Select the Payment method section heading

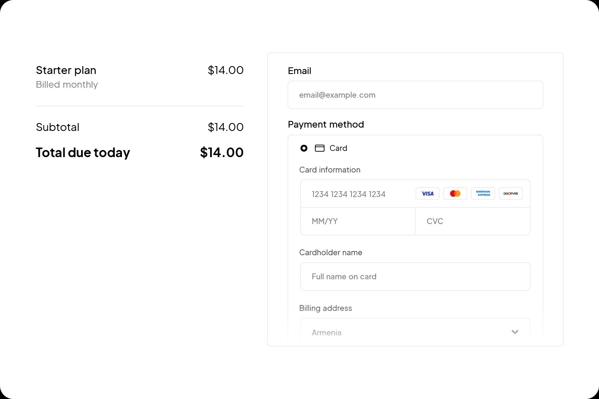[x=326, y=124]
